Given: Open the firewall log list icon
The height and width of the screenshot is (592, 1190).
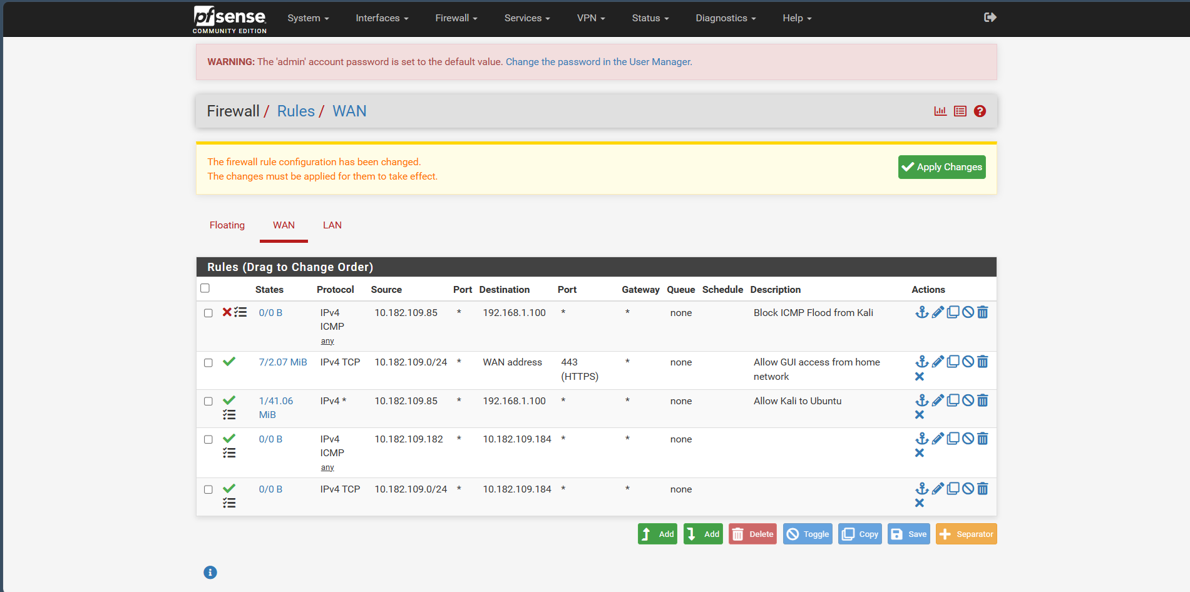Looking at the screenshot, I should coord(960,111).
